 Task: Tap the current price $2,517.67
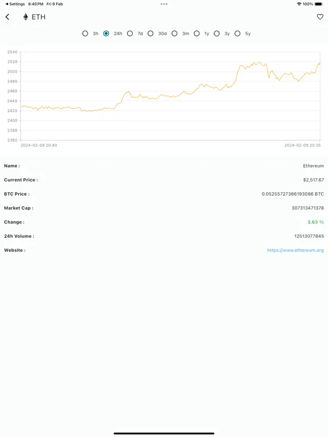point(314,180)
